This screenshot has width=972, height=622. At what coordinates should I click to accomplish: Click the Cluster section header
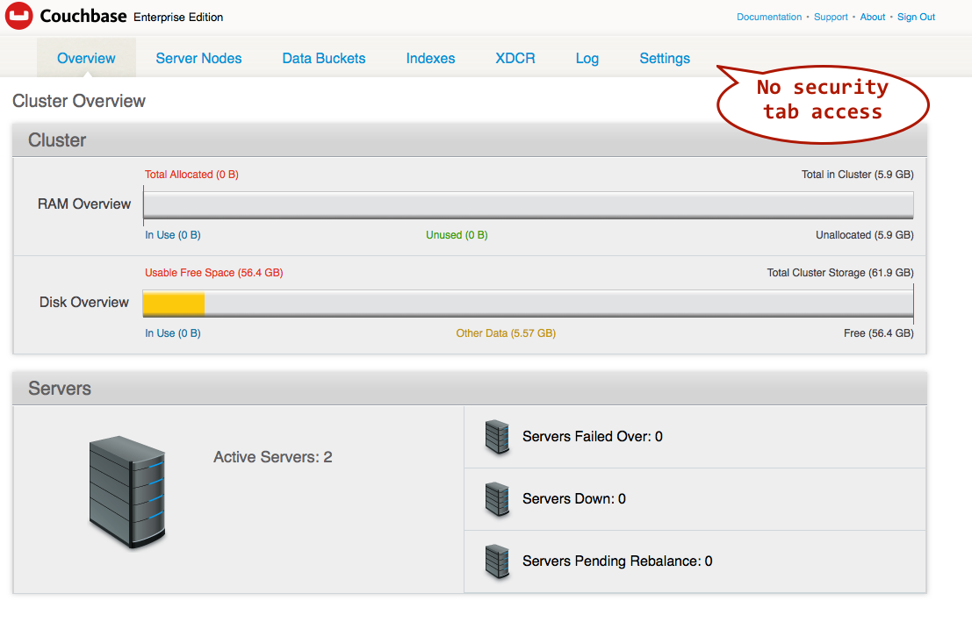coord(470,140)
